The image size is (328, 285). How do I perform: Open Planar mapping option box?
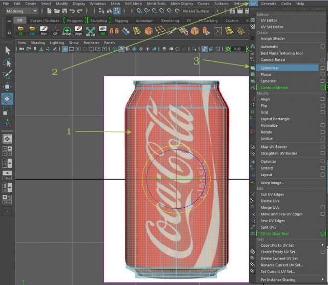pyautogui.click(x=322, y=75)
